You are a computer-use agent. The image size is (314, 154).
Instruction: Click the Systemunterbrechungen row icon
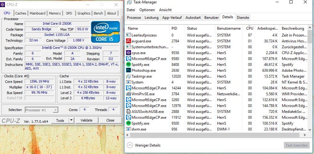(x=128, y=47)
